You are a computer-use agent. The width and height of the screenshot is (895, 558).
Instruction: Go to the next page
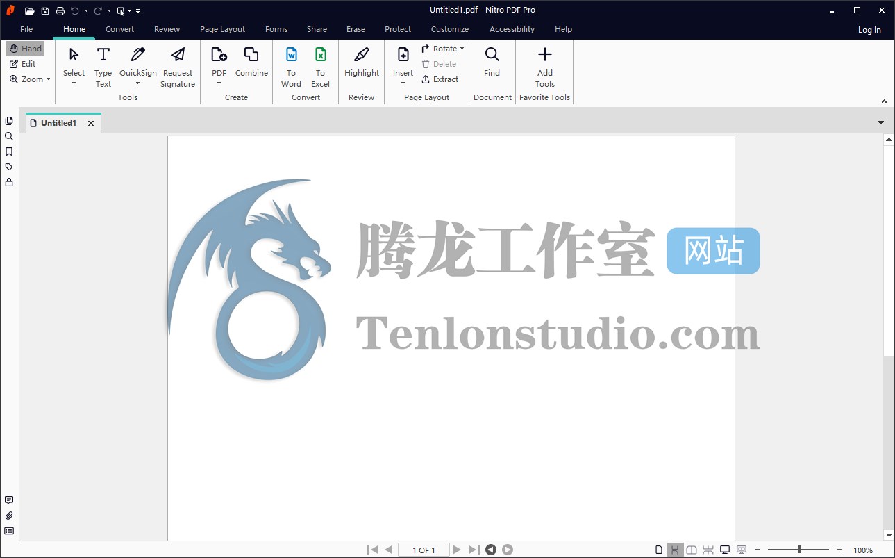pyautogui.click(x=457, y=550)
